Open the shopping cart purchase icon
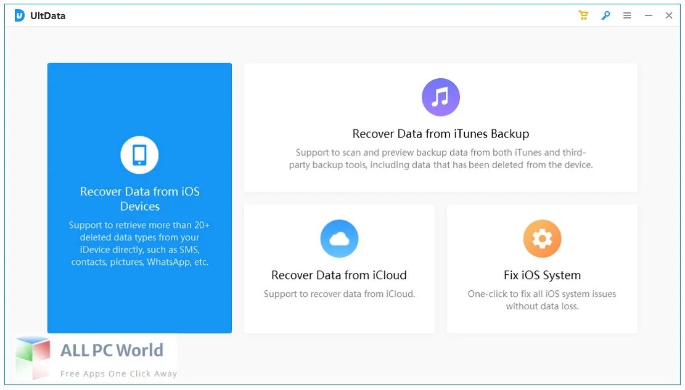The width and height of the screenshot is (685, 390). tap(583, 15)
